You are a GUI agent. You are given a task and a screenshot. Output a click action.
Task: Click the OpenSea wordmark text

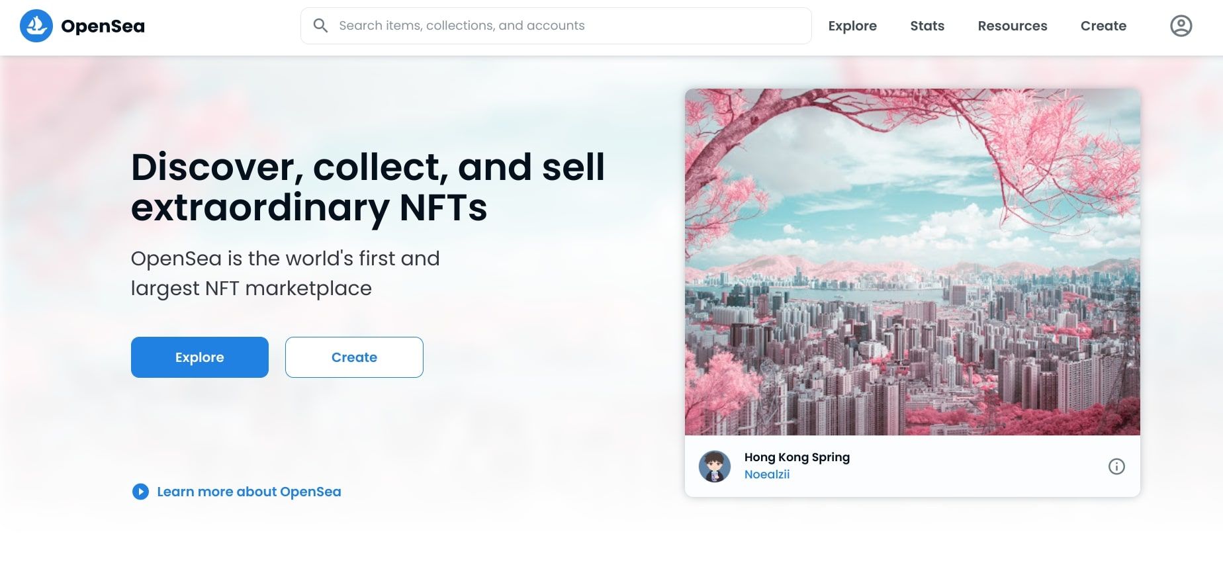(103, 26)
